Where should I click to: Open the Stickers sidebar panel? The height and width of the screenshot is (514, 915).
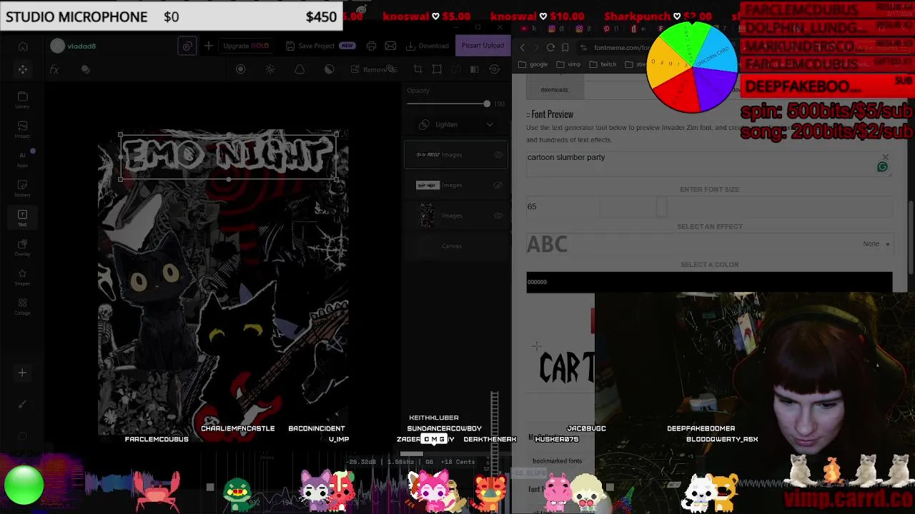22,188
